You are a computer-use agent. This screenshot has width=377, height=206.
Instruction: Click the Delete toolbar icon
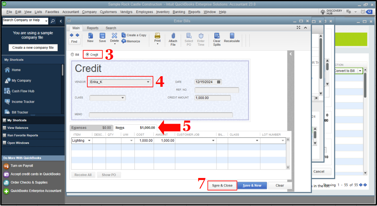click(115, 36)
